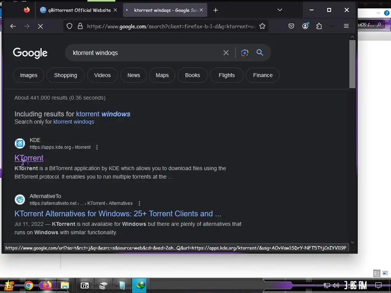The width and height of the screenshot is (391, 293).
Task: Click the KDE site favicon
Action: [x=20, y=143]
